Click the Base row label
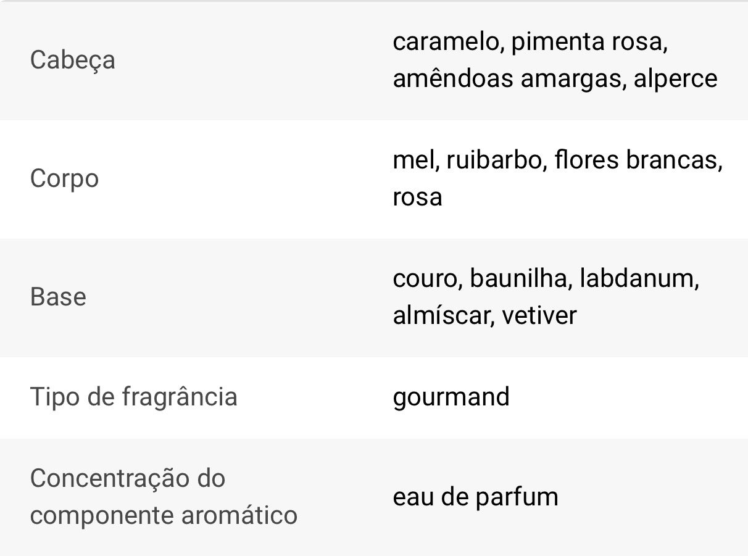This screenshot has height=556, width=748. [x=58, y=297]
